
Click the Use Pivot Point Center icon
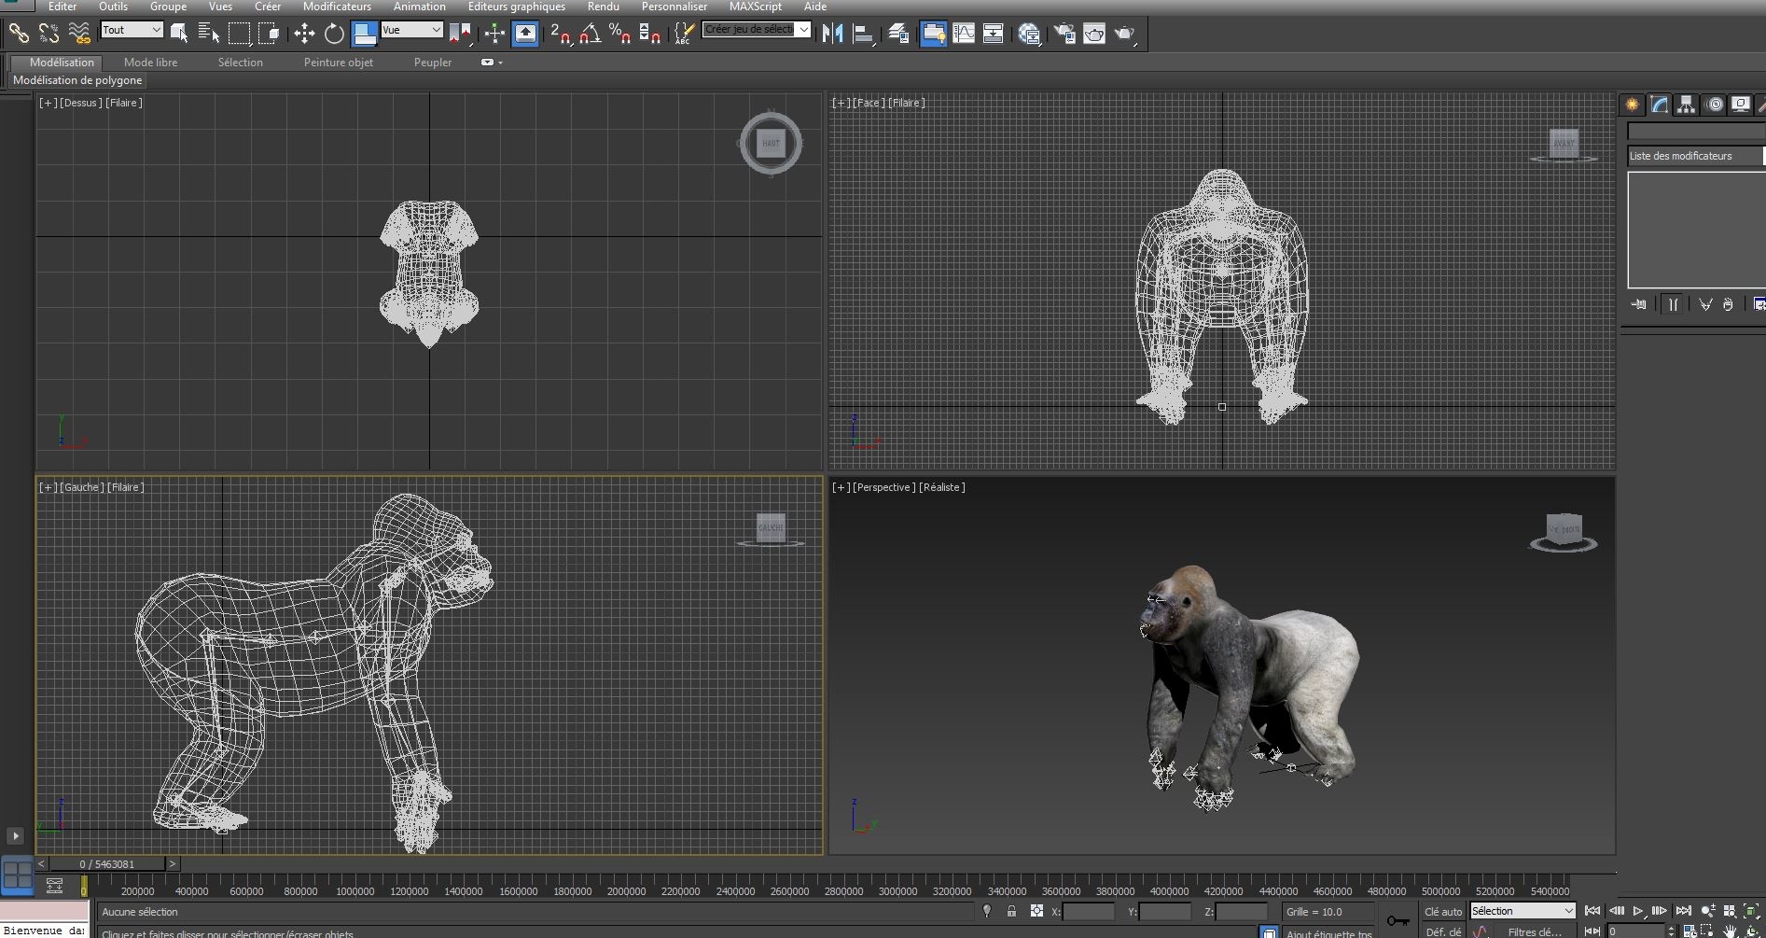pyautogui.click(x=460, y=34)
